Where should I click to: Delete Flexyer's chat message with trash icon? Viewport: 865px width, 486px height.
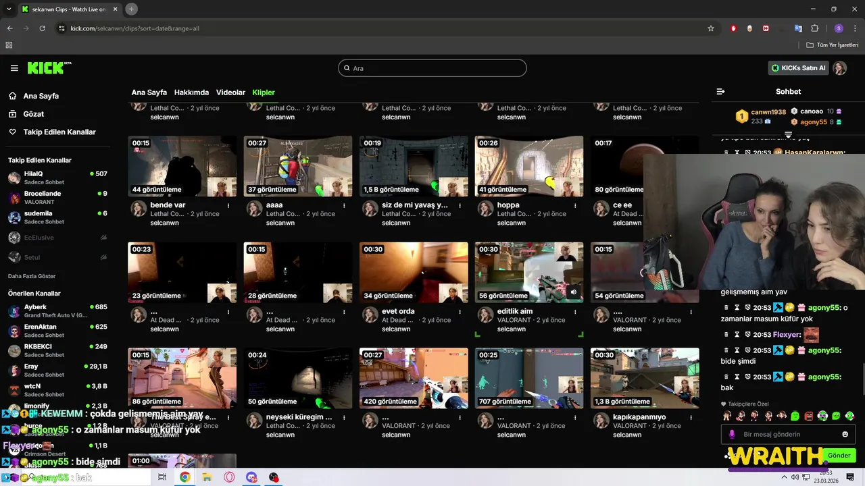click(x=726, y=335)
